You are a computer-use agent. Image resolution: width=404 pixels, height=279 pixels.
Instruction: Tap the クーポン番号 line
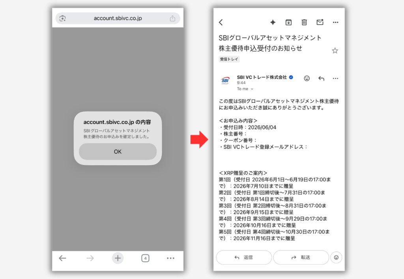pos(238,140)
